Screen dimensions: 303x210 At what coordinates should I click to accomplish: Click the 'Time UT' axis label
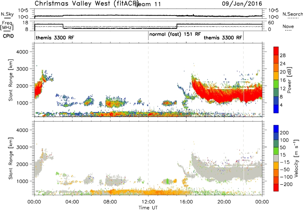(148, 207)
